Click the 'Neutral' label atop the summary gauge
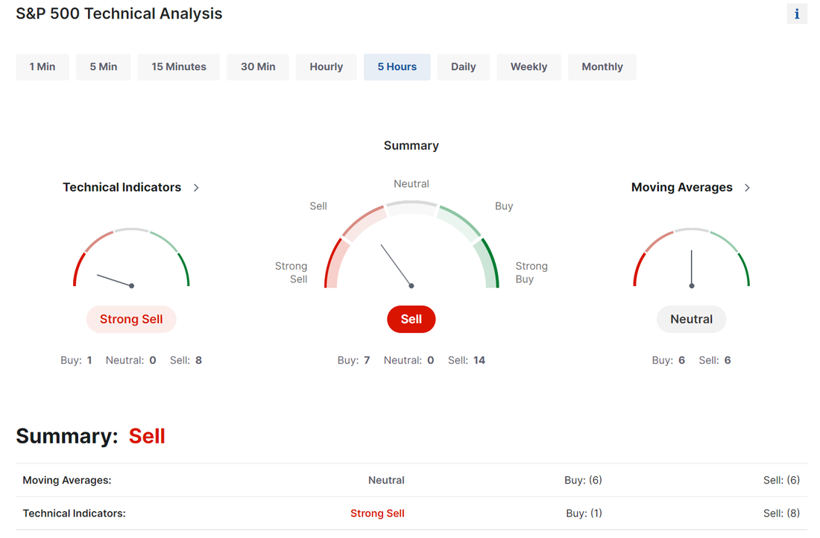Viewport: 820px width, 538px height. click(411, 183)
